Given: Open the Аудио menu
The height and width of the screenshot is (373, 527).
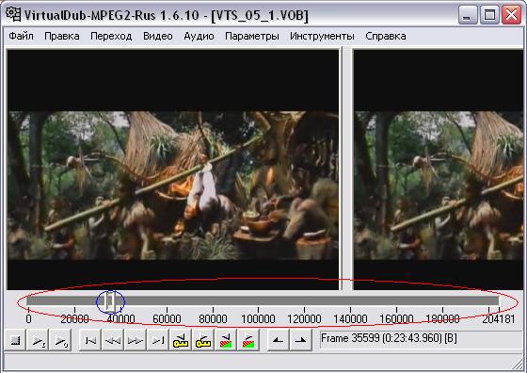Looking at the screenshot, I should coord(199,36).
